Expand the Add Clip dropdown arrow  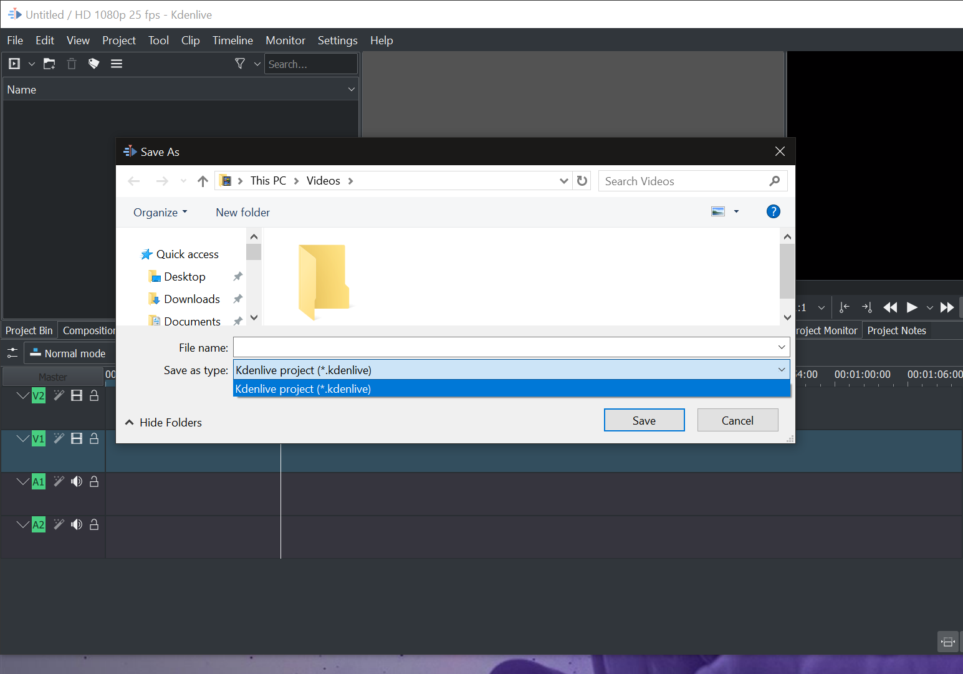(x=32, y=64)
